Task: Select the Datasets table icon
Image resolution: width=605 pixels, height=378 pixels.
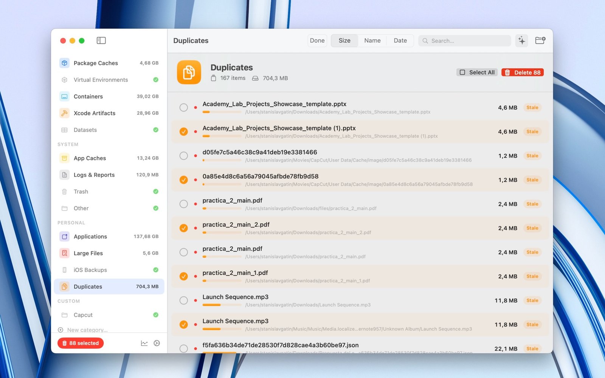Action: click(65, 130)
